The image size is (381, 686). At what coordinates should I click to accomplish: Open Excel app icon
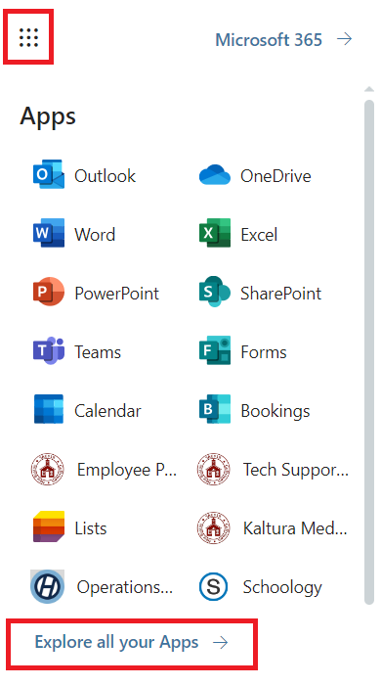point(215,233)
